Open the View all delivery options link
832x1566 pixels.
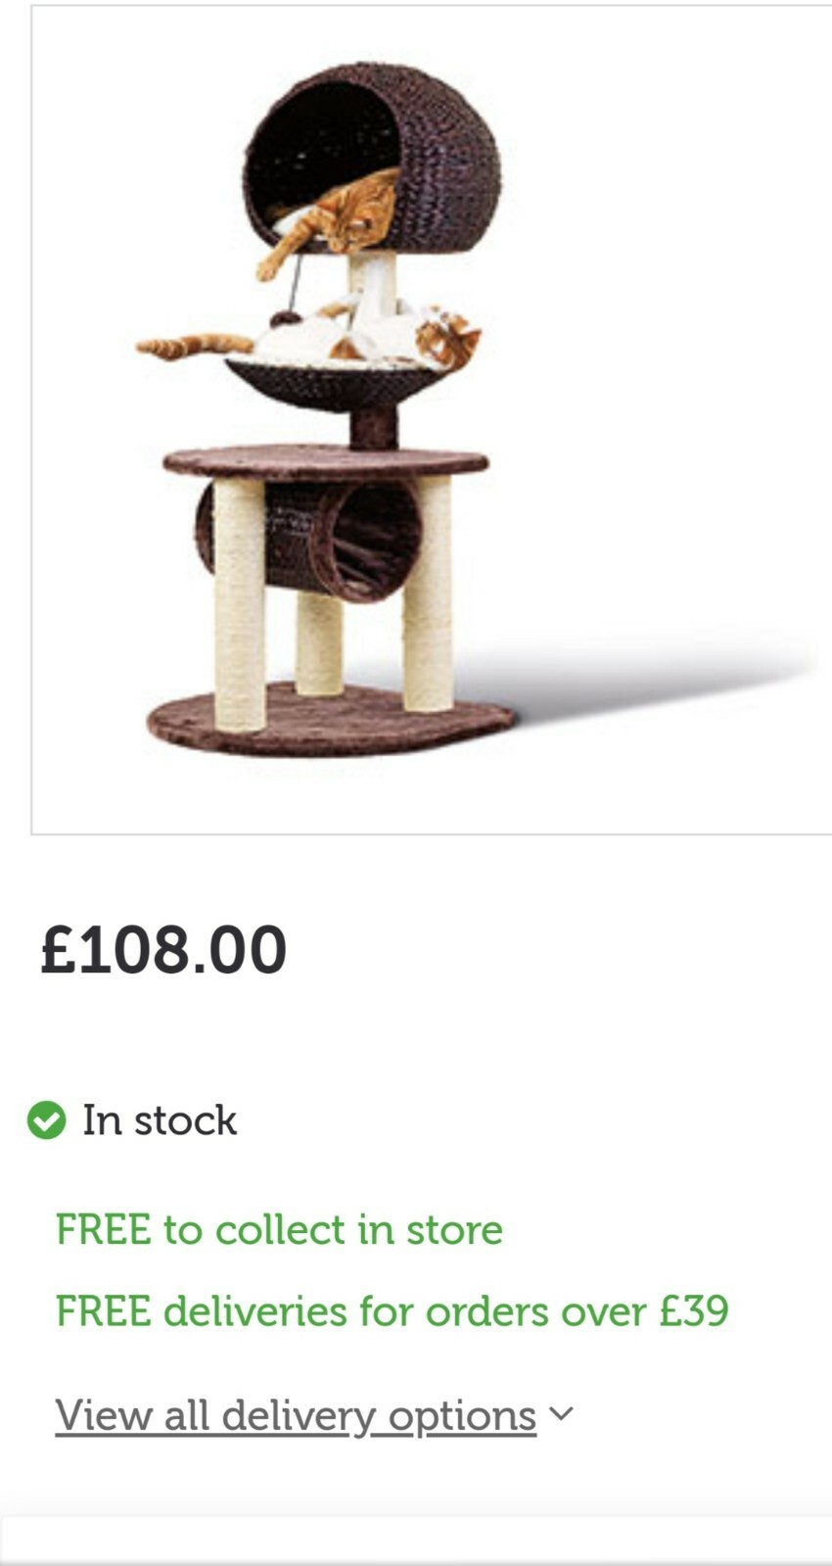pyautogui.click(x=296, y=1416)
